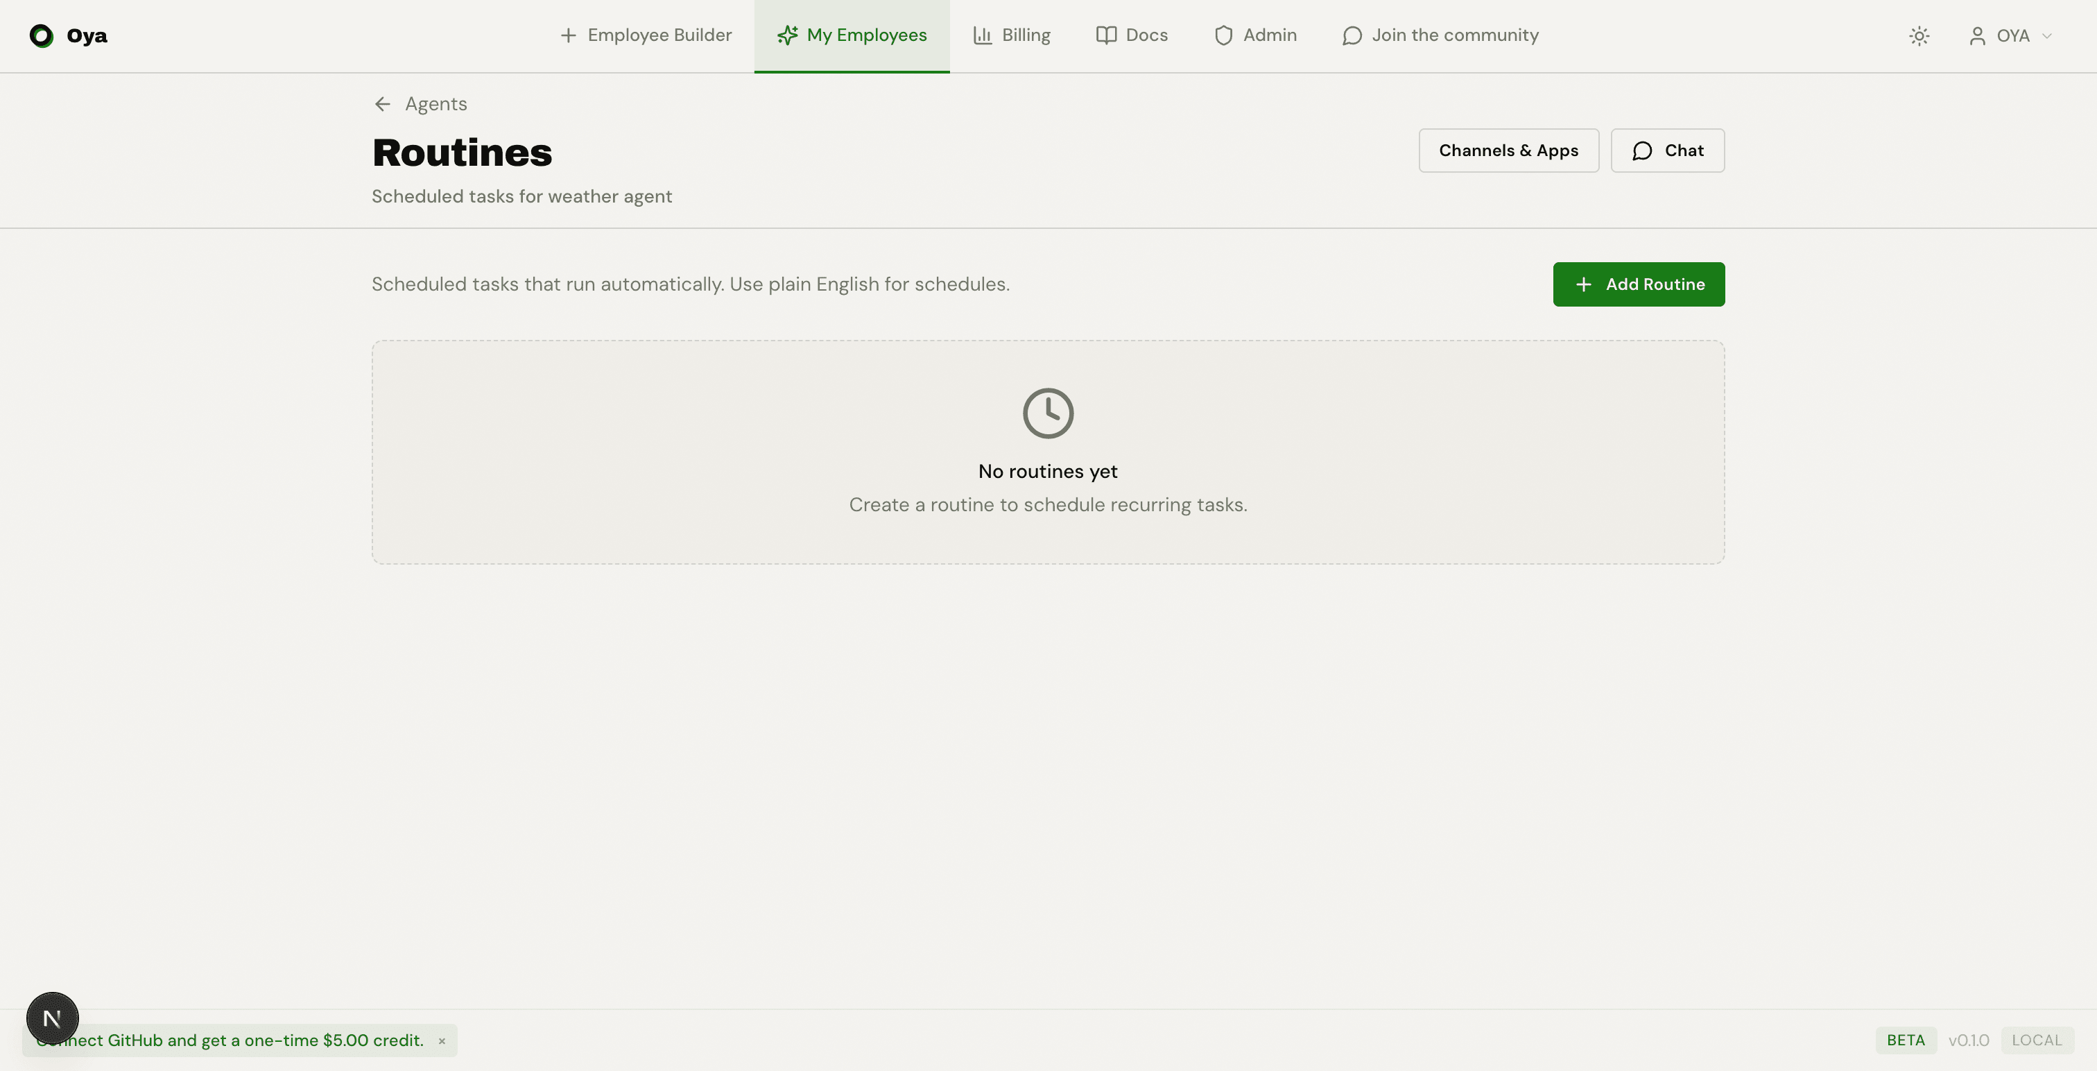Image resolution: width=2097 pixels, height=1071 pixels.
Task: Expand the user profile chevron
Action: 2047,36
